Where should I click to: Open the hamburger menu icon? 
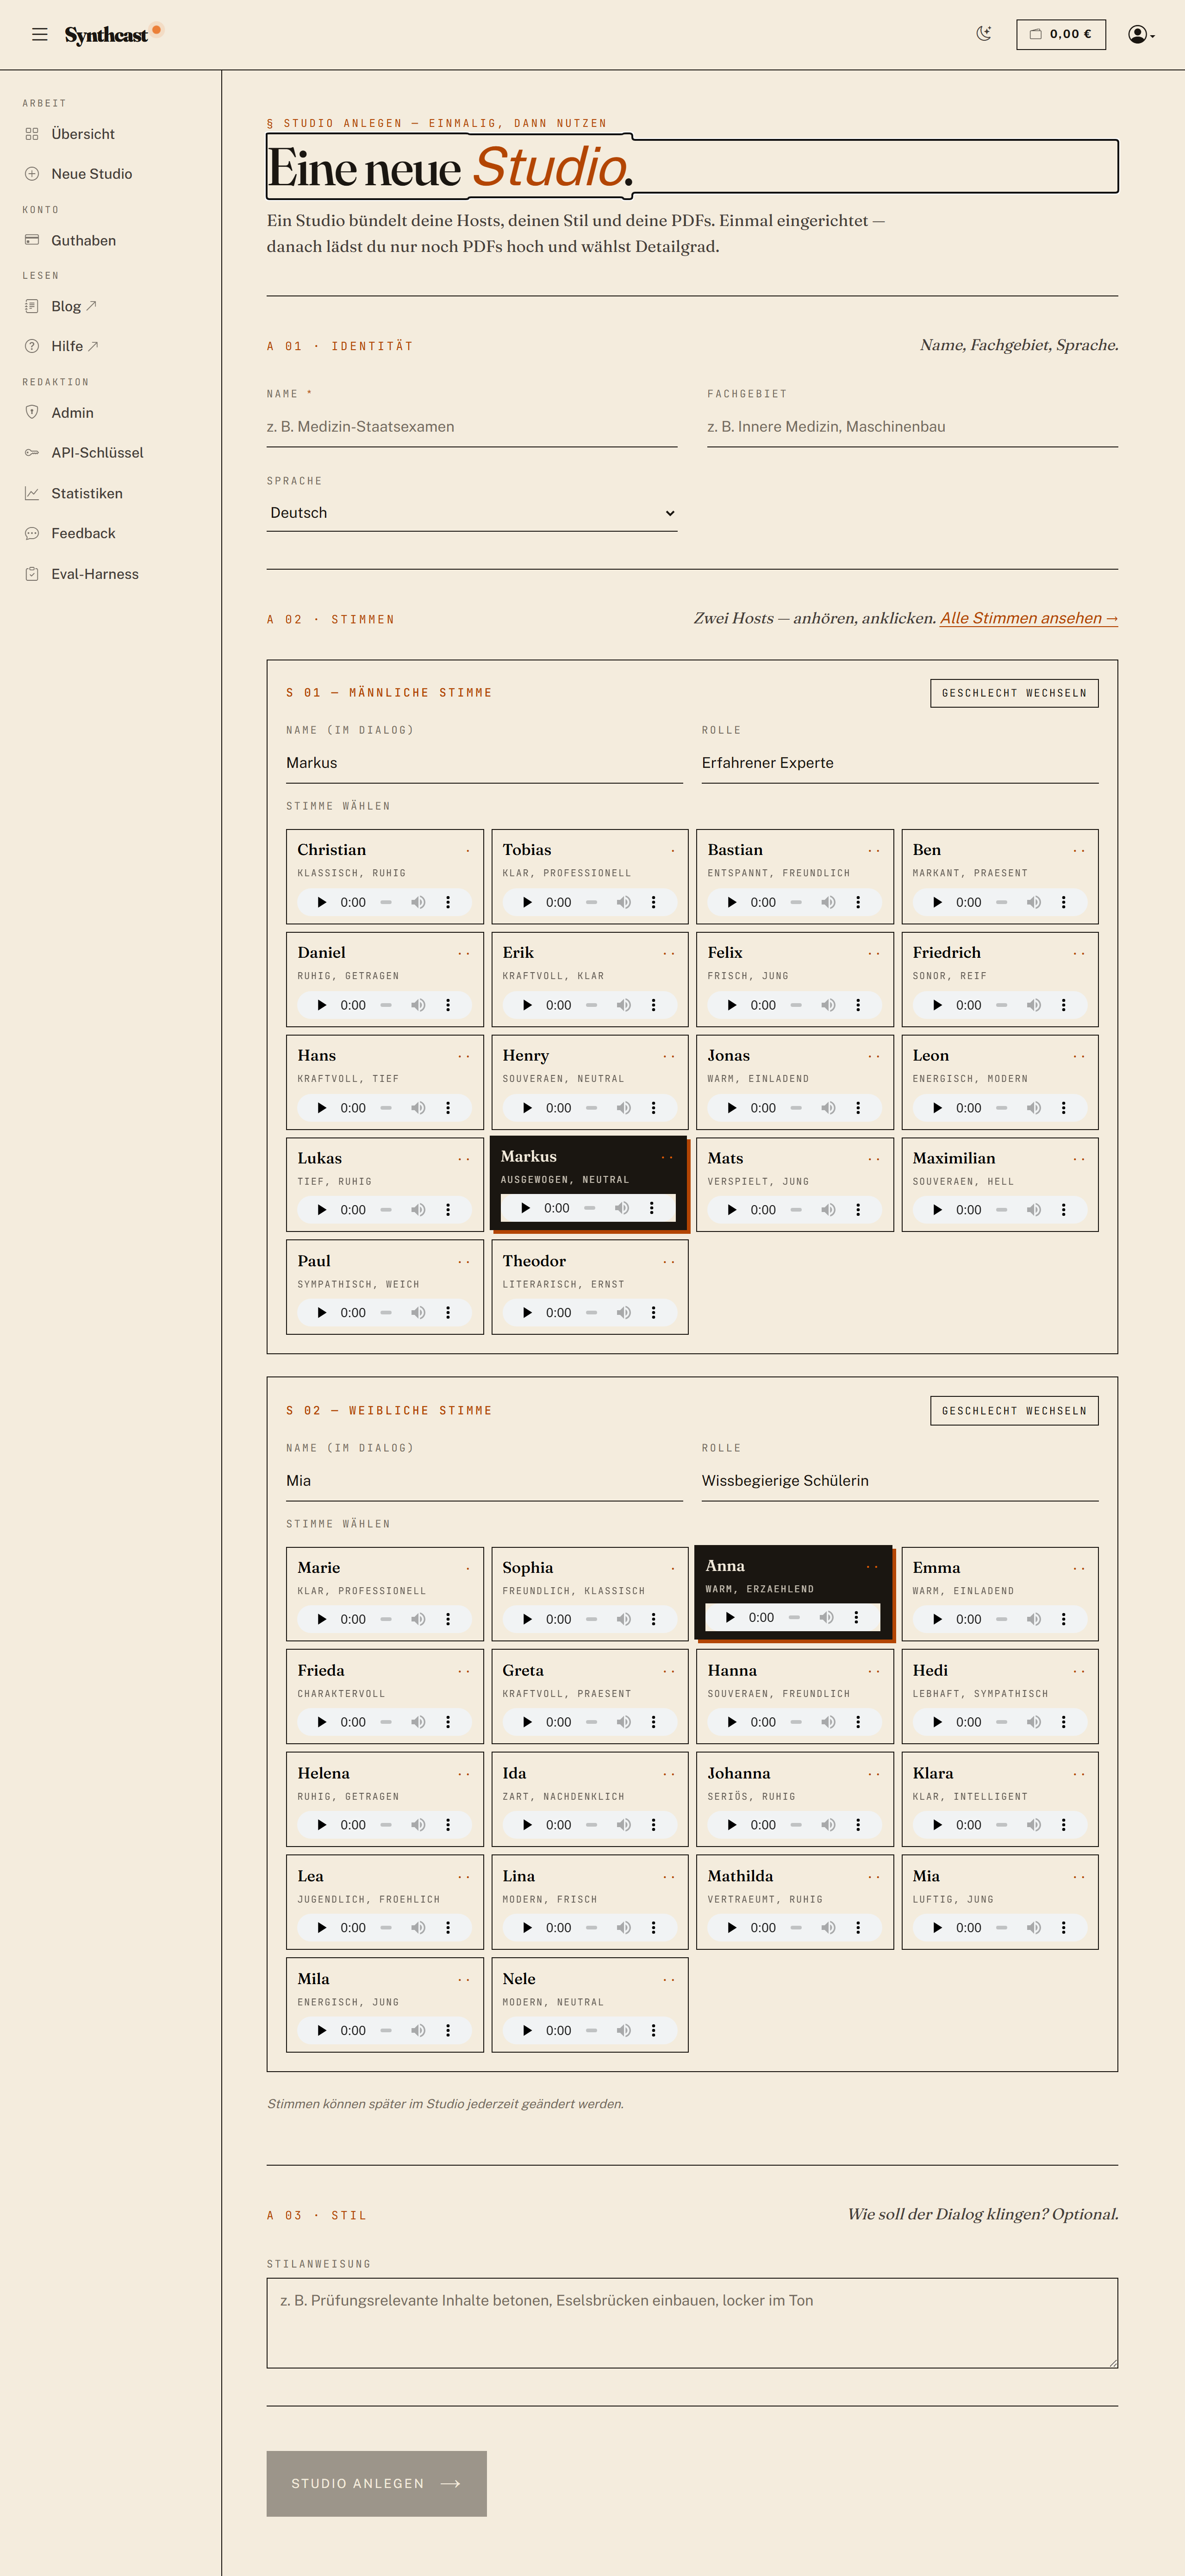(x=40, y=34)
